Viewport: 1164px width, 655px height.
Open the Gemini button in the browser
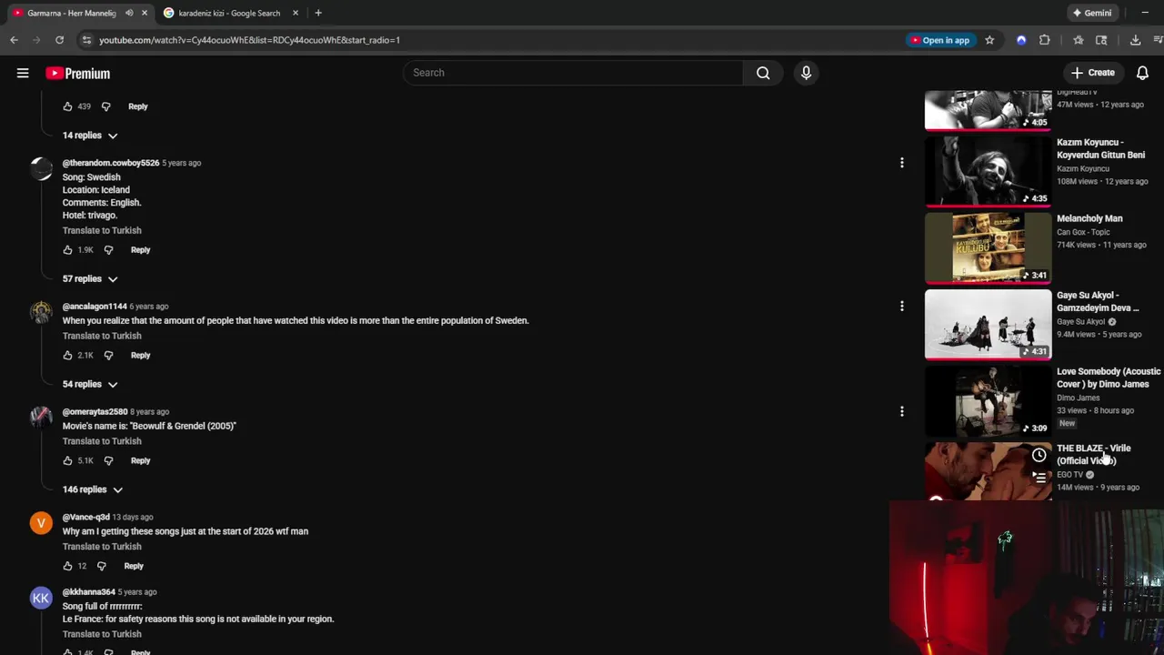coord(1091,13)
